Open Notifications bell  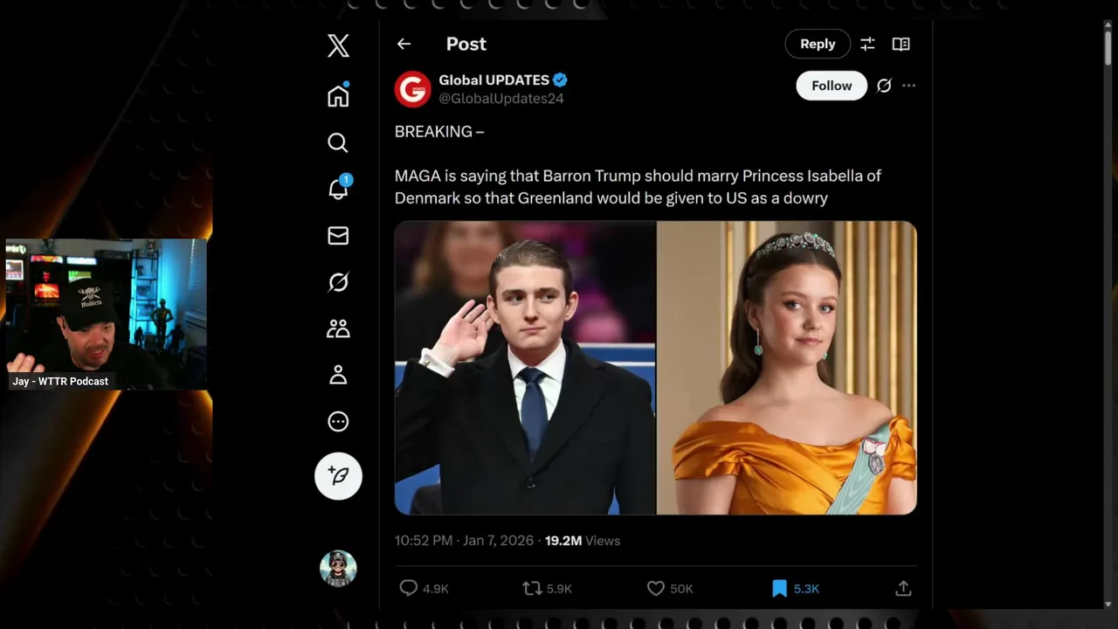click(x=338, y=189)
